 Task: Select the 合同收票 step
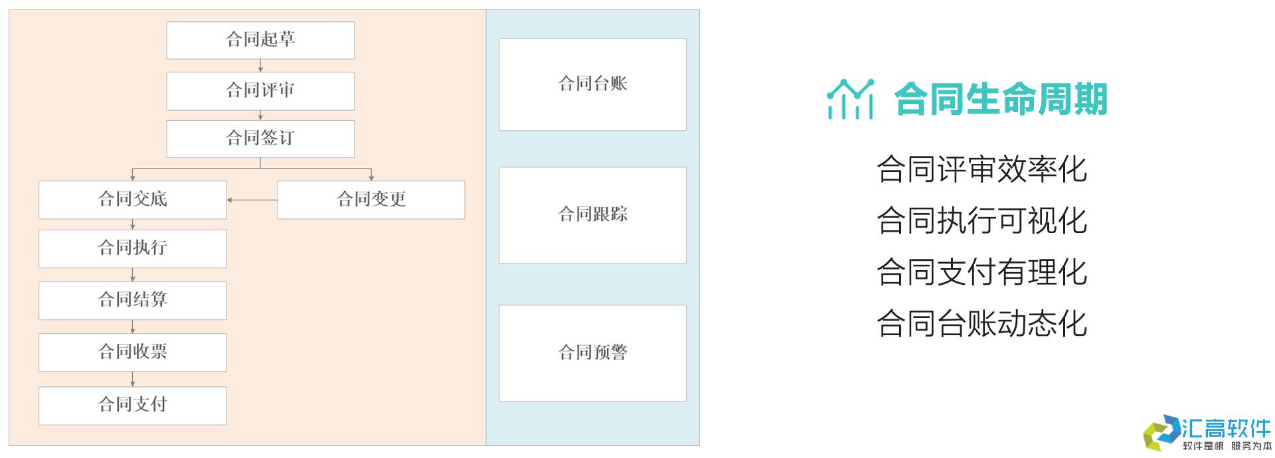click(x=133, y=352)
